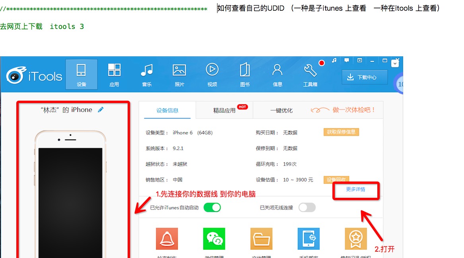Click the 下载中心 download center button
This screenshot has width=464, height=258.
coord(365,77)
